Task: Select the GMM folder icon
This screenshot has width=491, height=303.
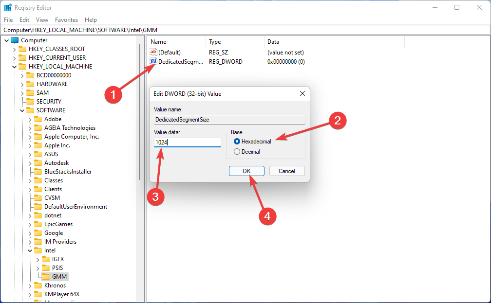Action: click(46, 277)
